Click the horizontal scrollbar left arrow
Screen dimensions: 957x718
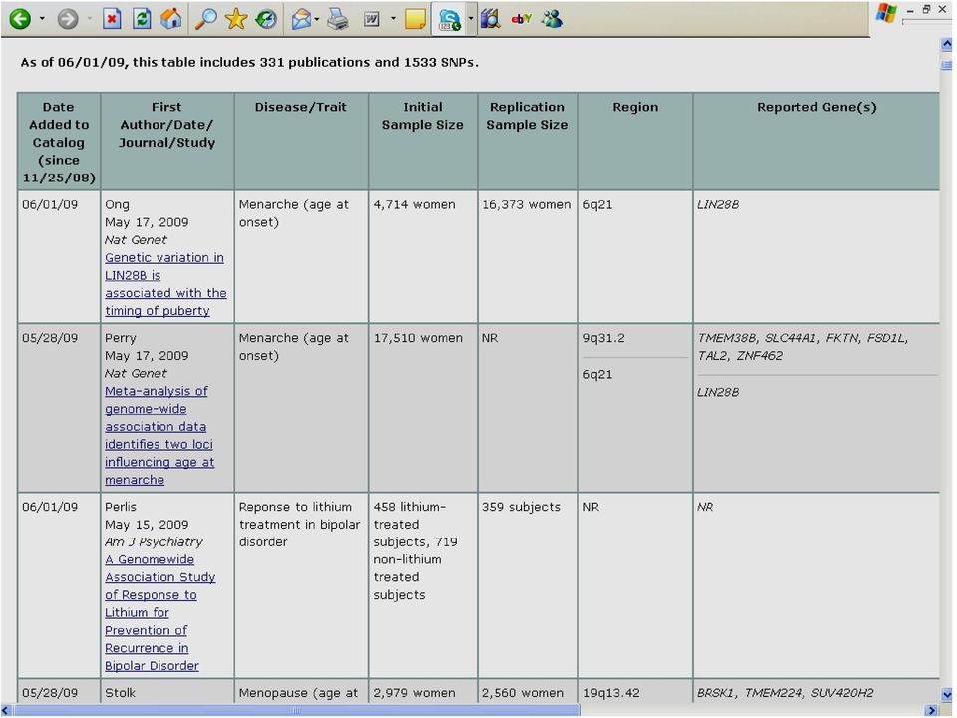point(6,710)
